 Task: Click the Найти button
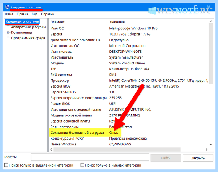point(166,158)
